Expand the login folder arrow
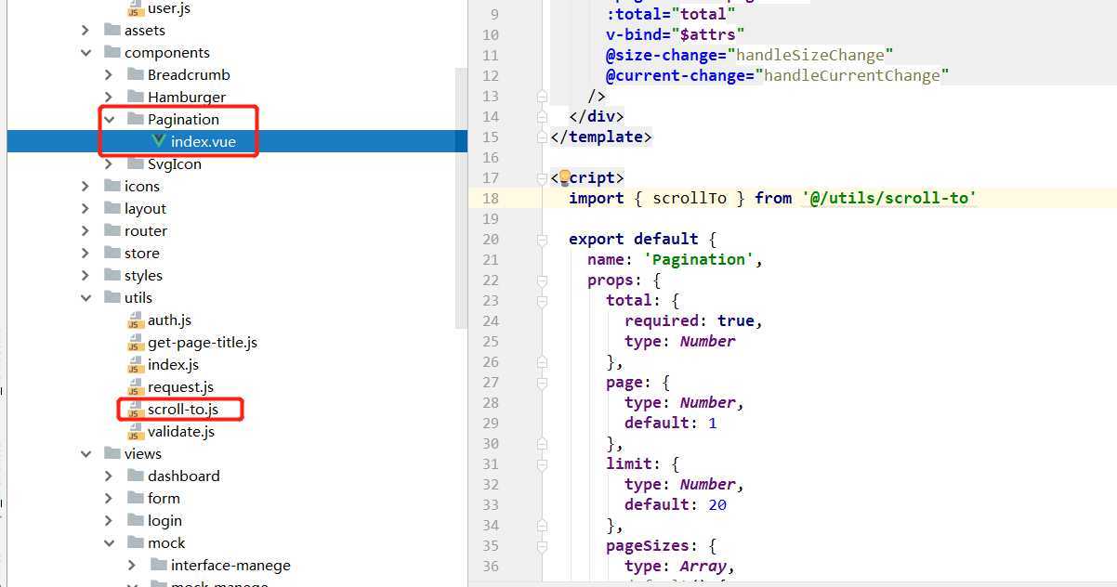Screen dimensions: 1117x587 coord(110,521)
